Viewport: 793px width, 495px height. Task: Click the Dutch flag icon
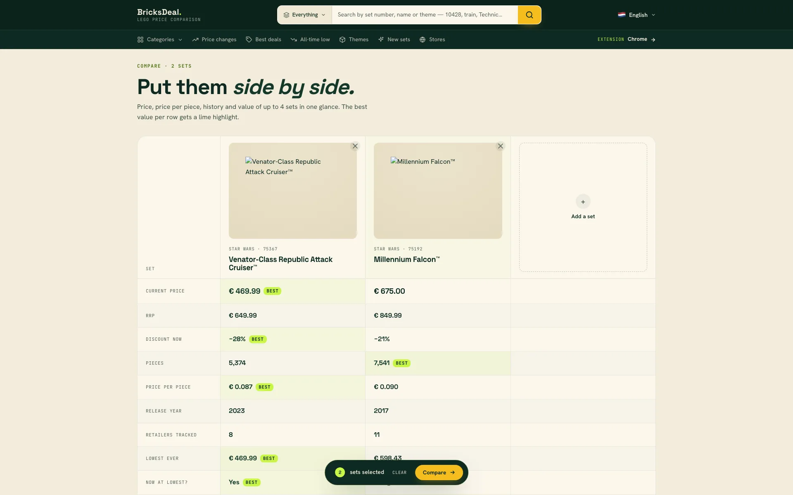pyautogui.click(x=622, y=15)
